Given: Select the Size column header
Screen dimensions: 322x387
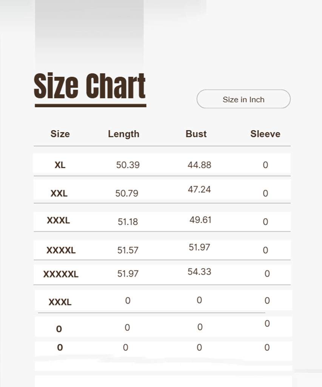Looking at the screenshot, I should click(x=60, y=134).
